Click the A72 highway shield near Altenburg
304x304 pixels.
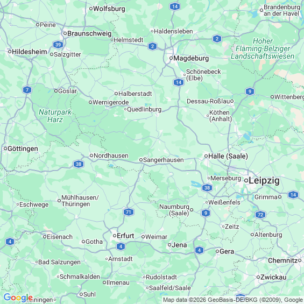260,215
